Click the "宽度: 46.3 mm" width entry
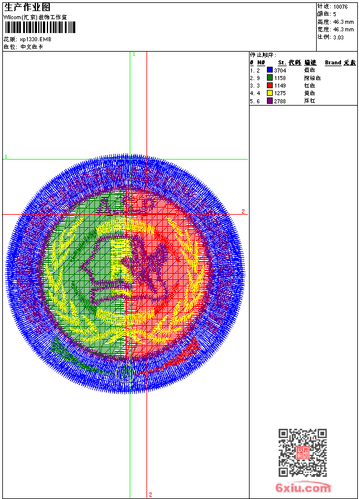The width and height of the screenshot is (359, 499). pos(335,30)
